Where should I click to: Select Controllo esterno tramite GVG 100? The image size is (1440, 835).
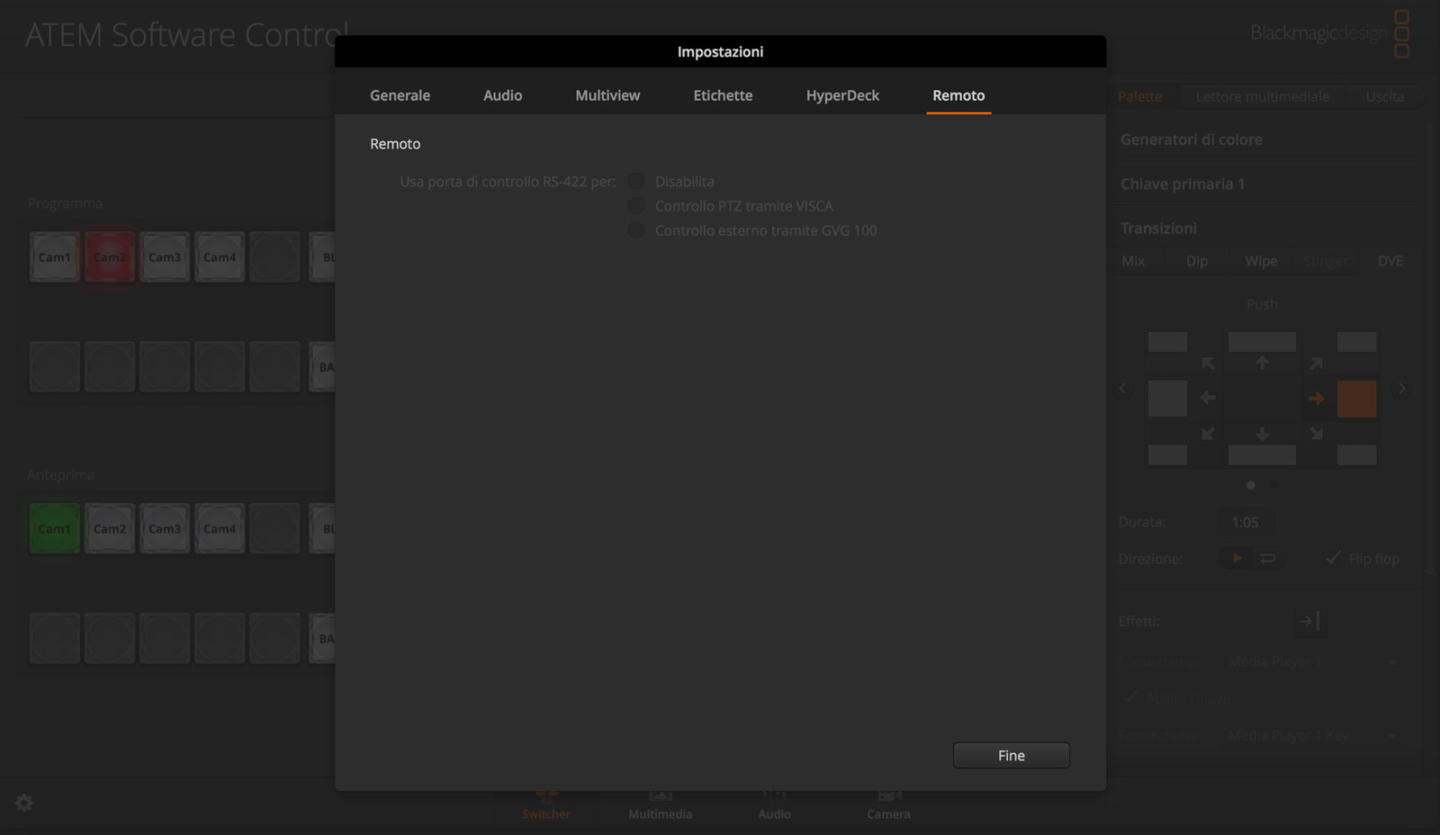click(636, 230)
